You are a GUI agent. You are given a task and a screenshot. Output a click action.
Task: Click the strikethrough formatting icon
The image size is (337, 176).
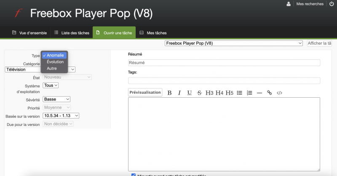pyautogui.click(x=199, y=93)
